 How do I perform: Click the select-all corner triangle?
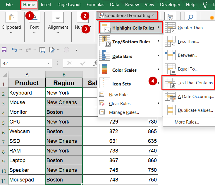[5, 75]
